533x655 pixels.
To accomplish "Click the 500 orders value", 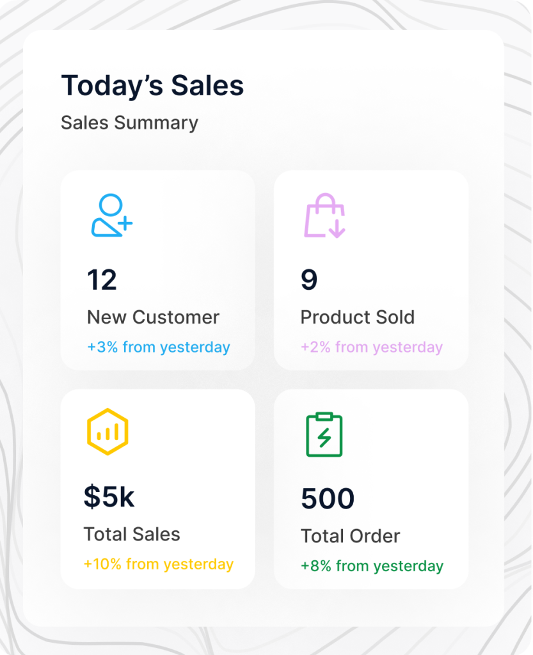I will pyautogui.click(x=327, y=499).
